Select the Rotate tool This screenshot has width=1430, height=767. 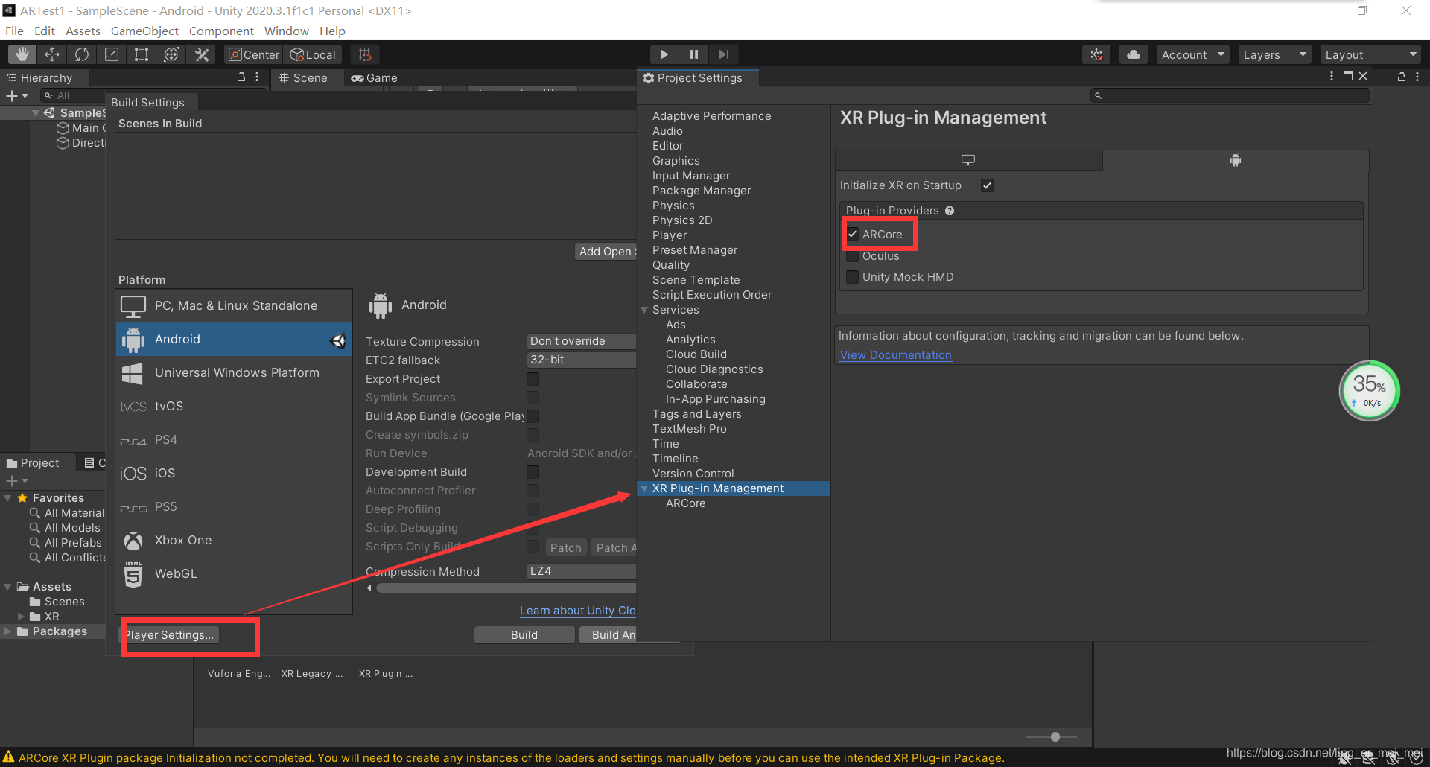click(x=82, y=54)
